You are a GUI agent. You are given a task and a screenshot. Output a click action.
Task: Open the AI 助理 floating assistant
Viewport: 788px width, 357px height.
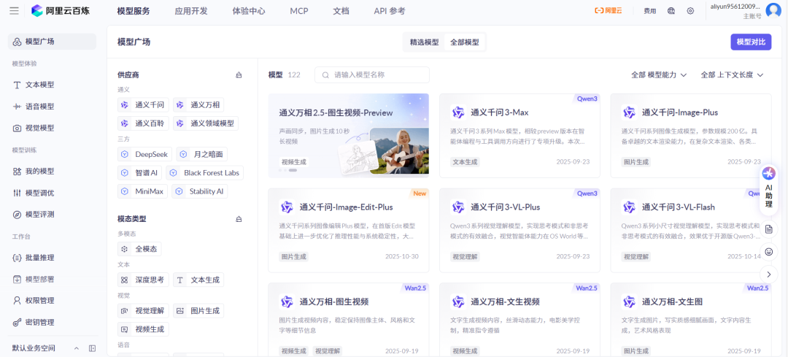pyautogui.click(x=768, y=187)
